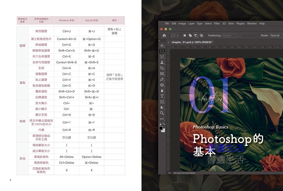The image size is (283, 191).
Task: Choose New selection mode icon
Action: [x=185, y=36]
